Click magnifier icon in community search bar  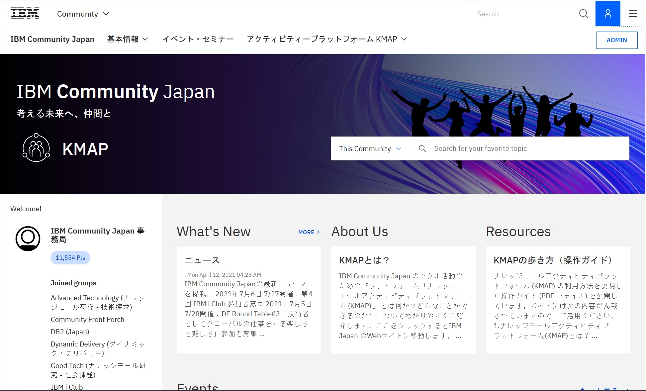[x=422, y=148]
